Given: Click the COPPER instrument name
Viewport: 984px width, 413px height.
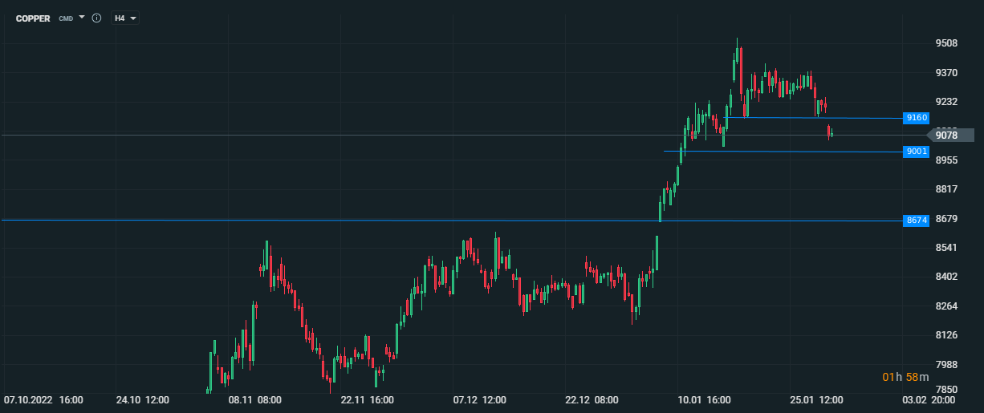Looking at the screenshot, I should pos(33,18).
